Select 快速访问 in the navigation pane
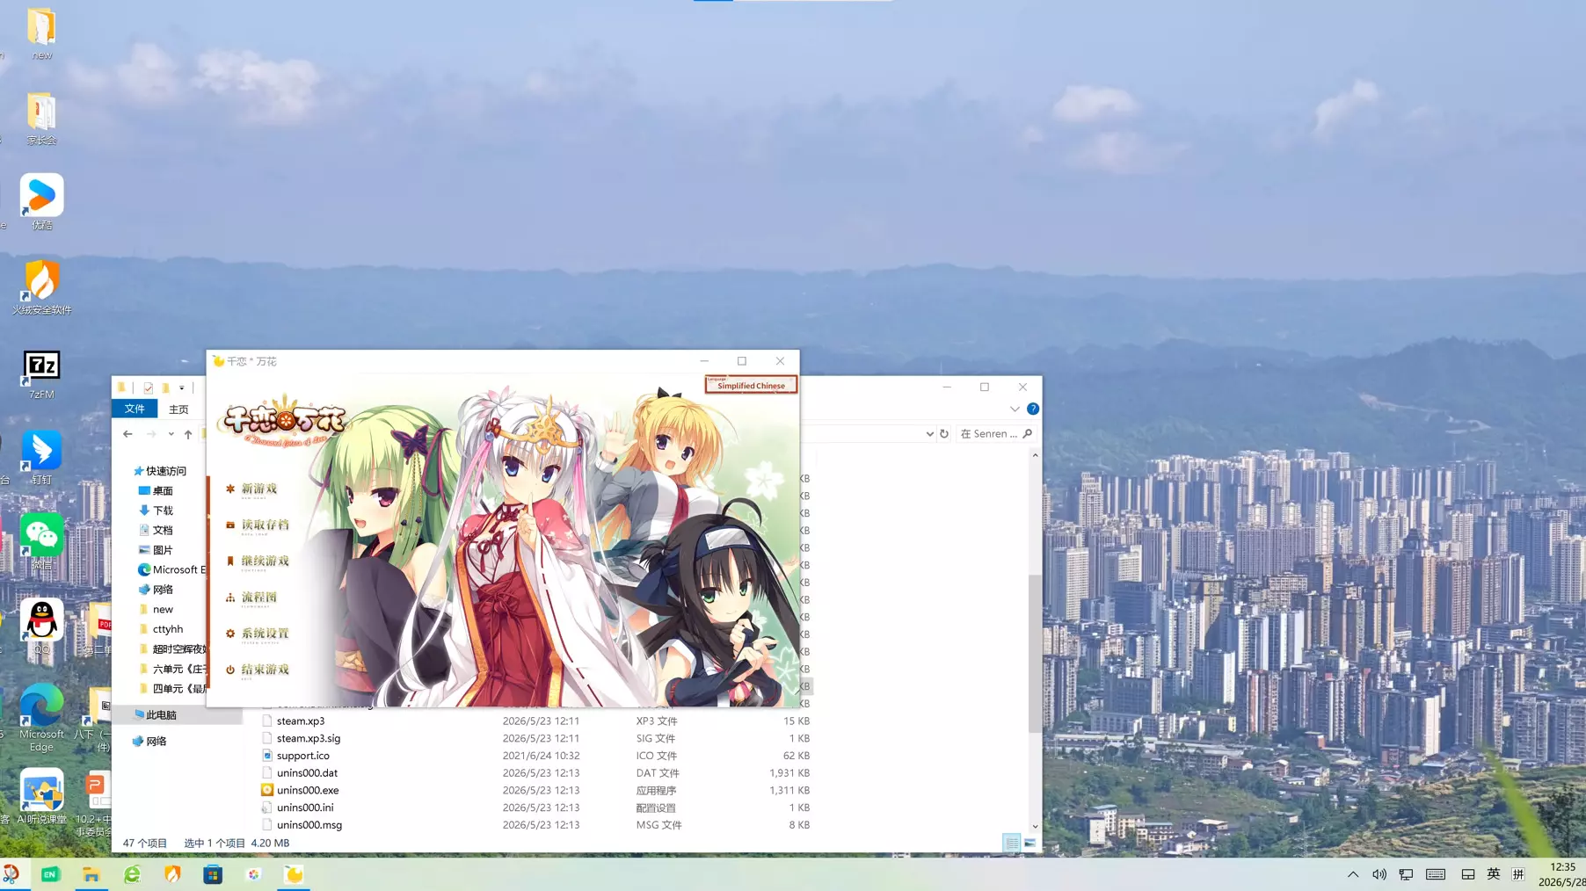This screenshot has height=891, width=1586. pos(159,471)
